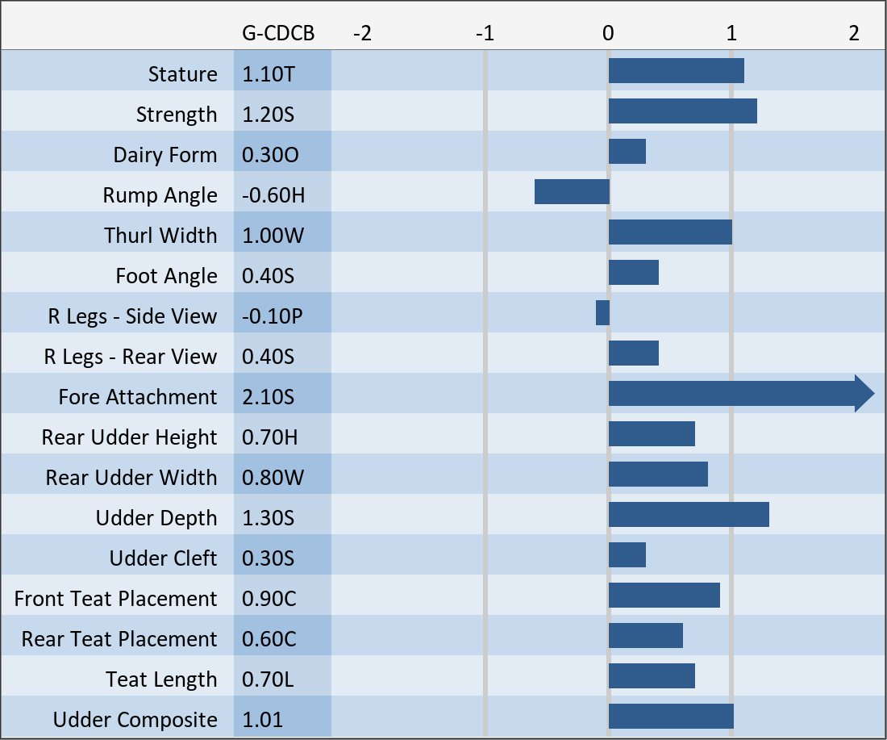Click the Udder Cleft value 0.30S
Image resolution: width=887 pixels, height=740 pixels.
click(x=269, y=558)
